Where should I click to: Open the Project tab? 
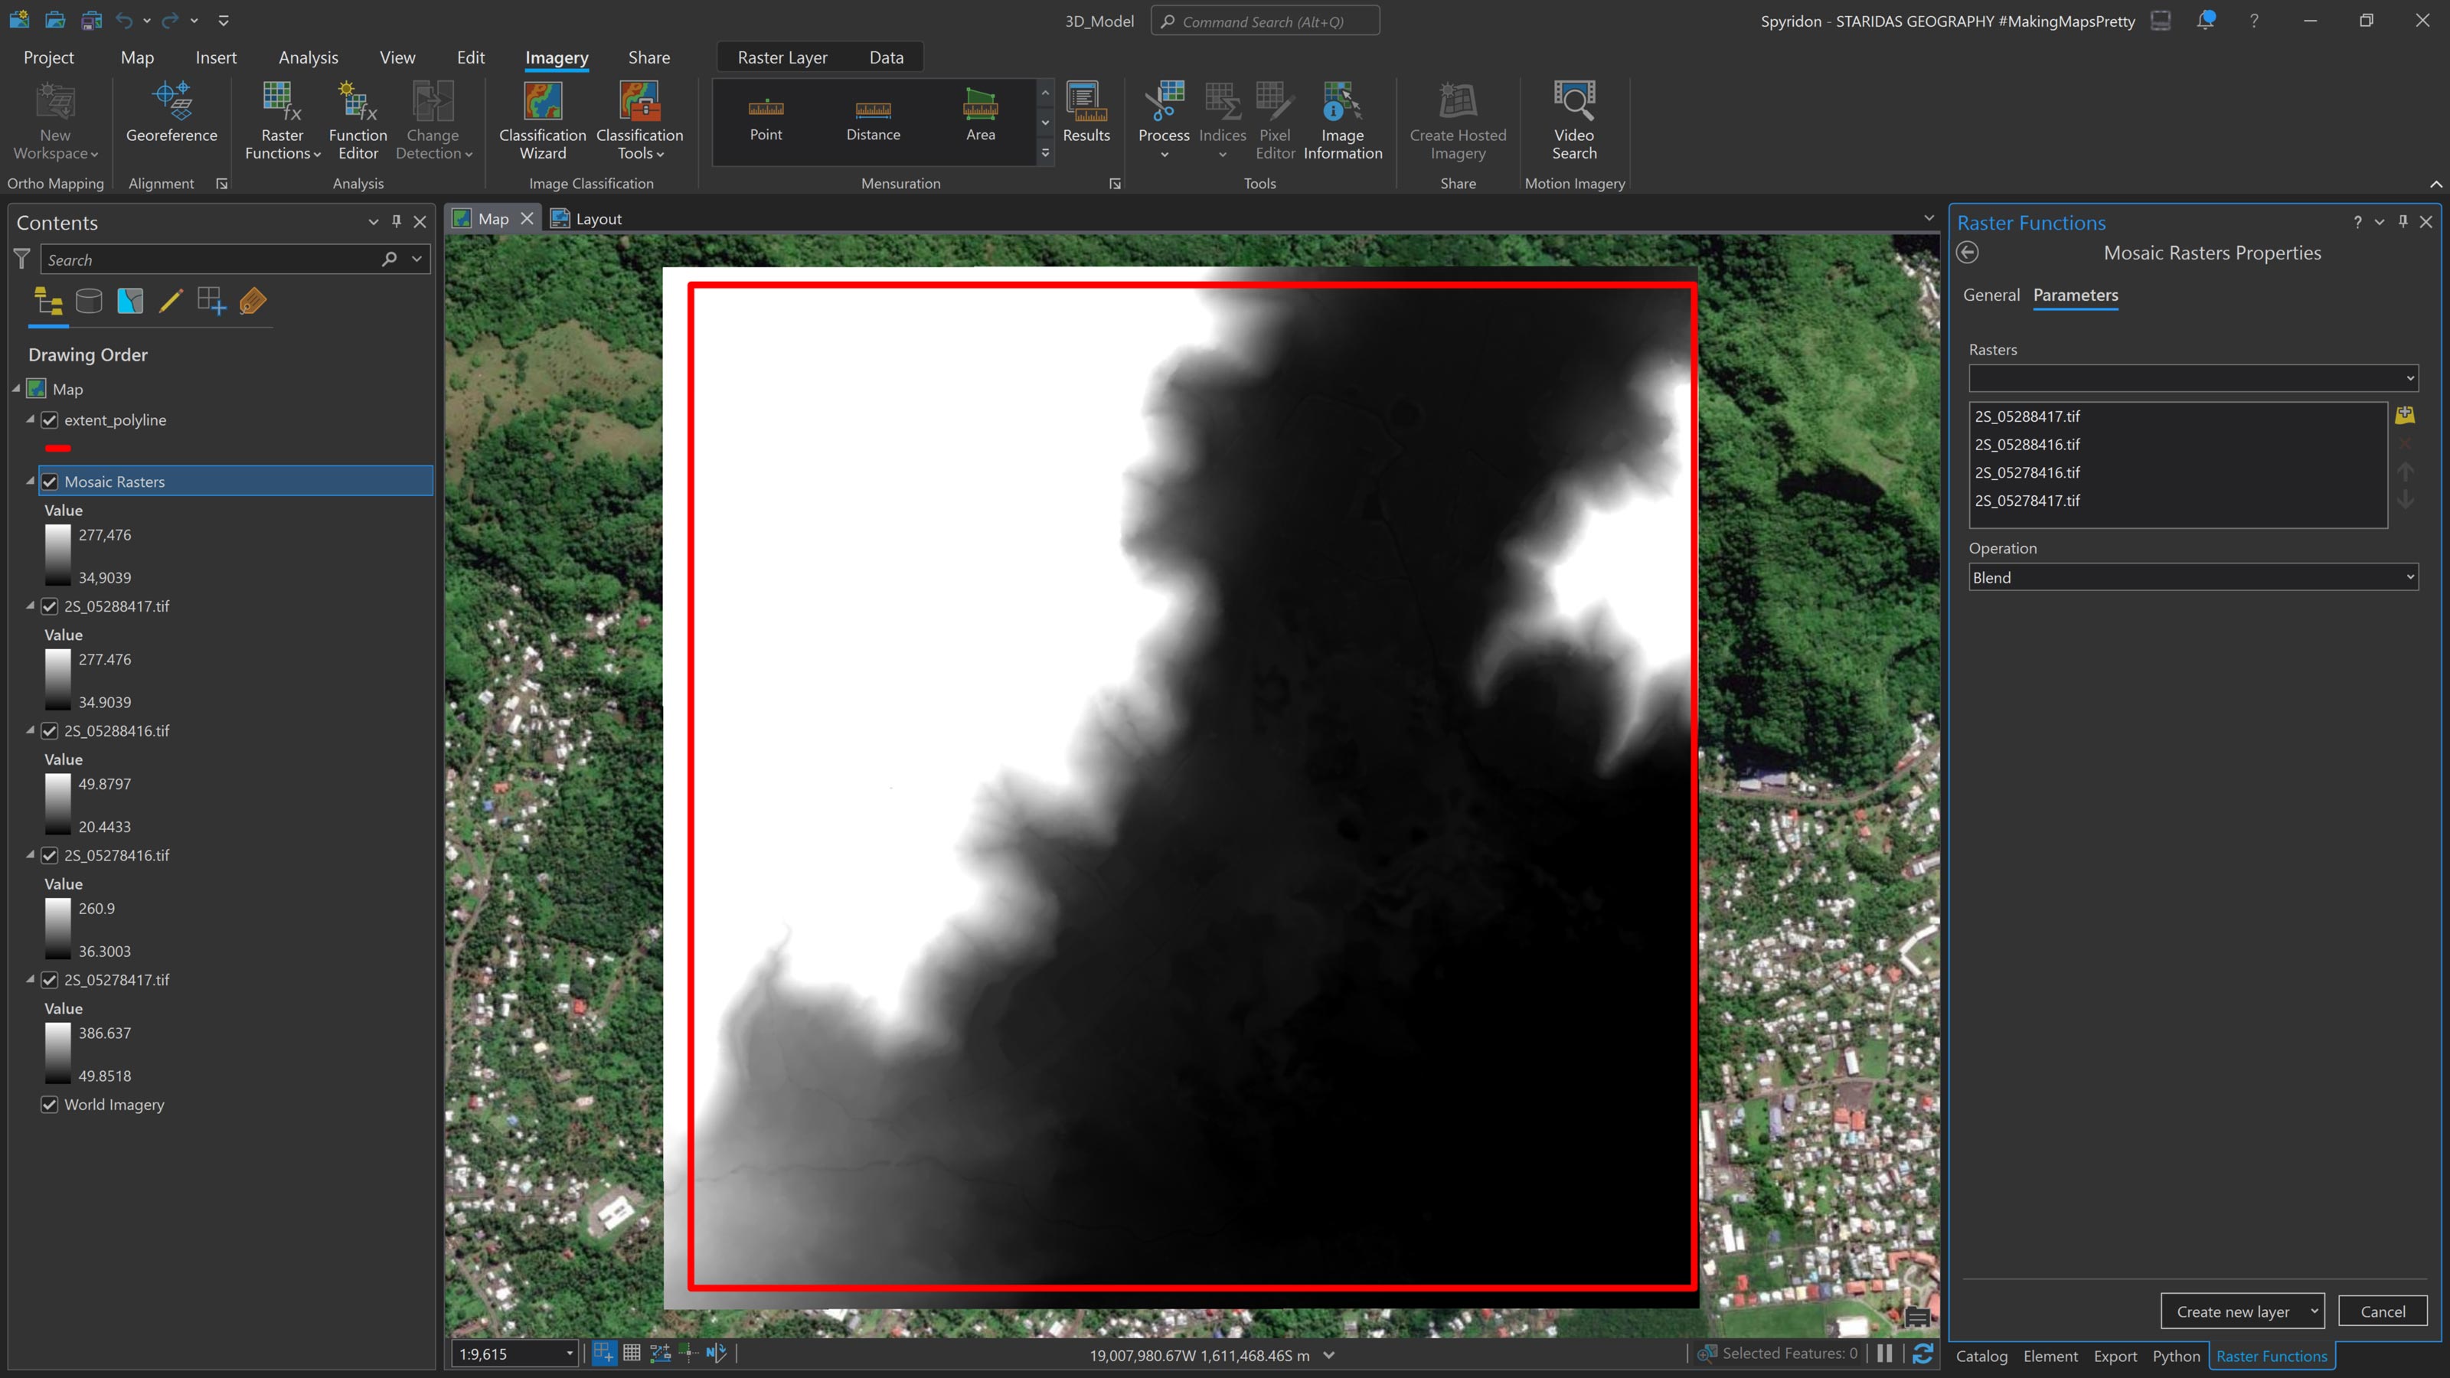tap(48, 58)
